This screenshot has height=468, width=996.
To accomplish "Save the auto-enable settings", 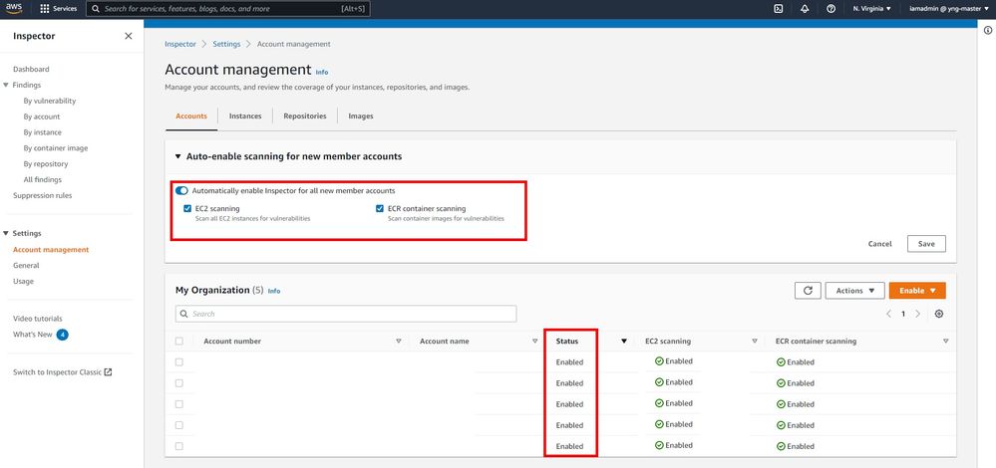I will (927, 244).
